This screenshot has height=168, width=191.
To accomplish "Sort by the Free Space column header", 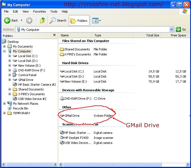I will coord(174,35).
